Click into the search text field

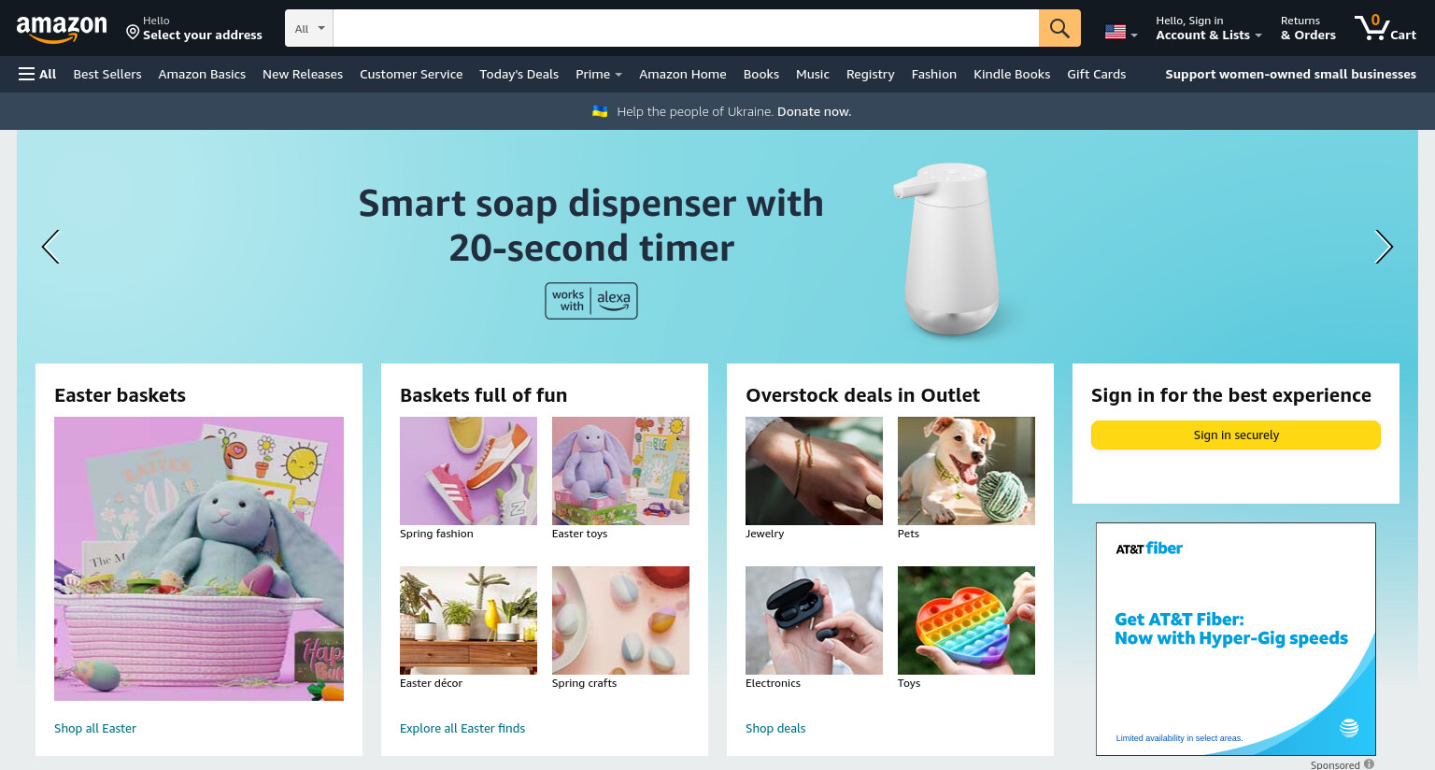tap(686, 28)
